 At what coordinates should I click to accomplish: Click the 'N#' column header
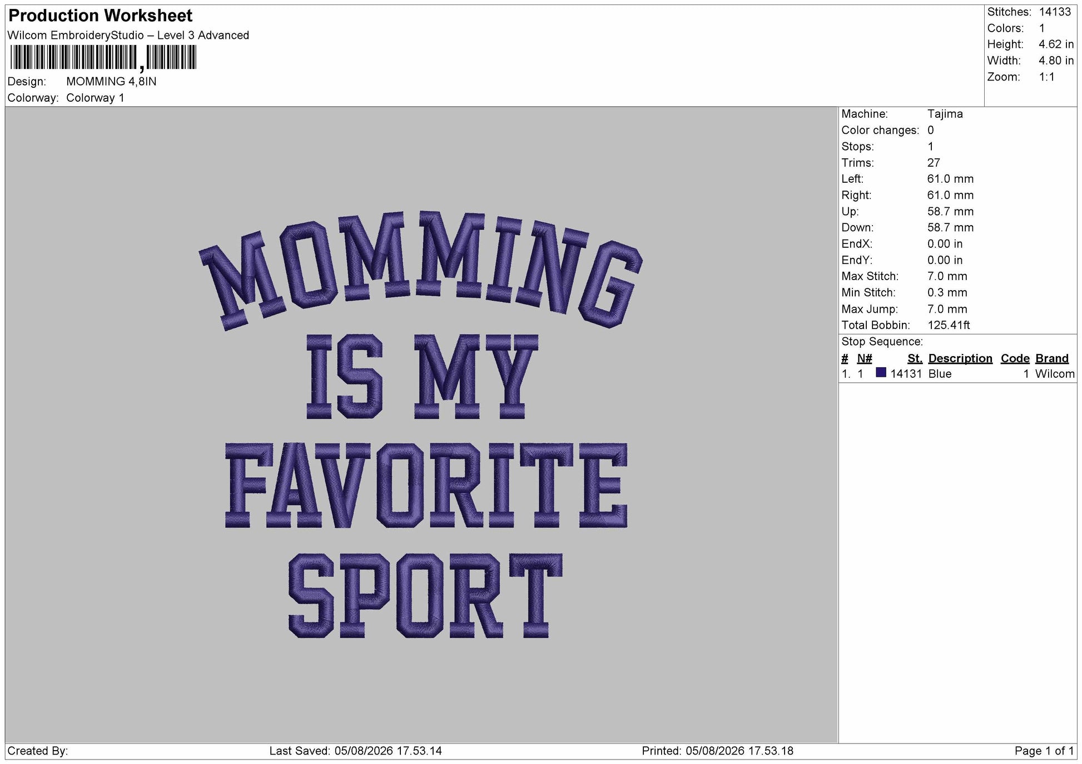click(x=864, y=358)
